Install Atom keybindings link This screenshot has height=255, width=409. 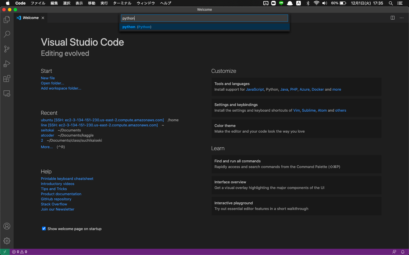322,110
